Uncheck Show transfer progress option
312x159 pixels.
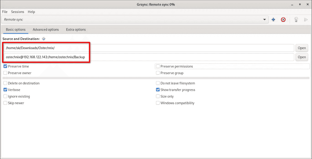point(158,90)
